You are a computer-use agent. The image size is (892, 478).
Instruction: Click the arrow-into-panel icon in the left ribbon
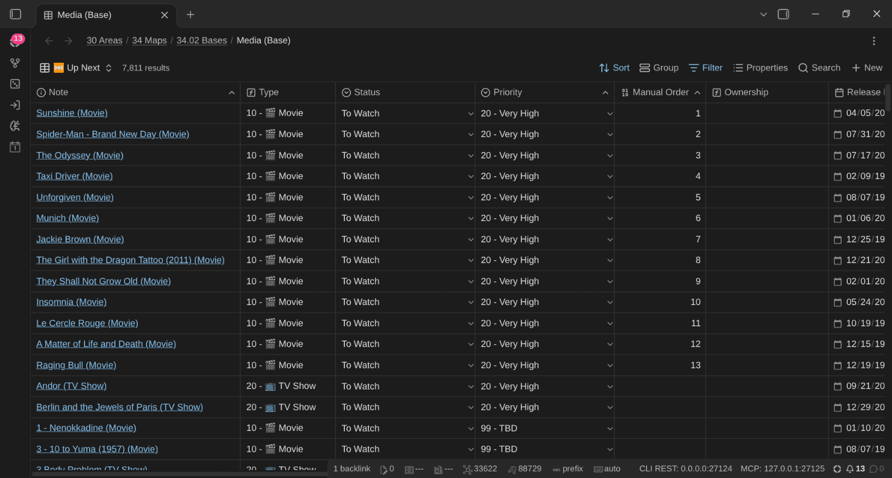point(15,105)
